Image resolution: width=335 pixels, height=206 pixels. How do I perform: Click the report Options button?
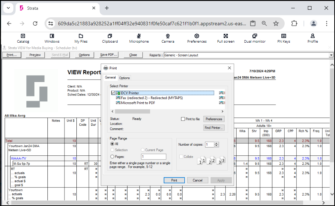point(84,55)
